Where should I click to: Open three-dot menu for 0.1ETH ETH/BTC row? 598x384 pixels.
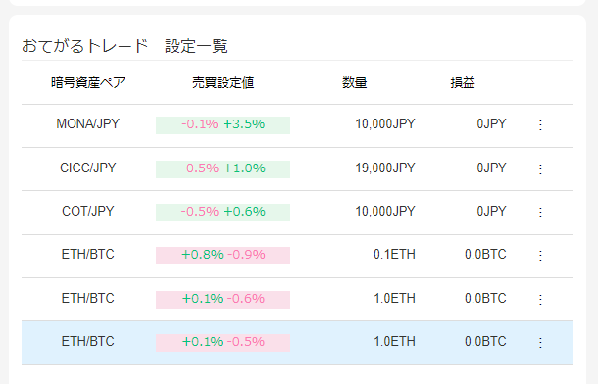click(x=540, y=256)
